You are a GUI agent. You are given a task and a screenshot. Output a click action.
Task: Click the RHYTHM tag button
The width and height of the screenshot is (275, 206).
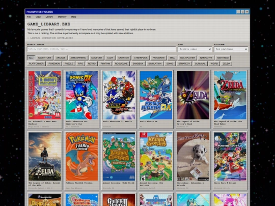pos(105,64)
